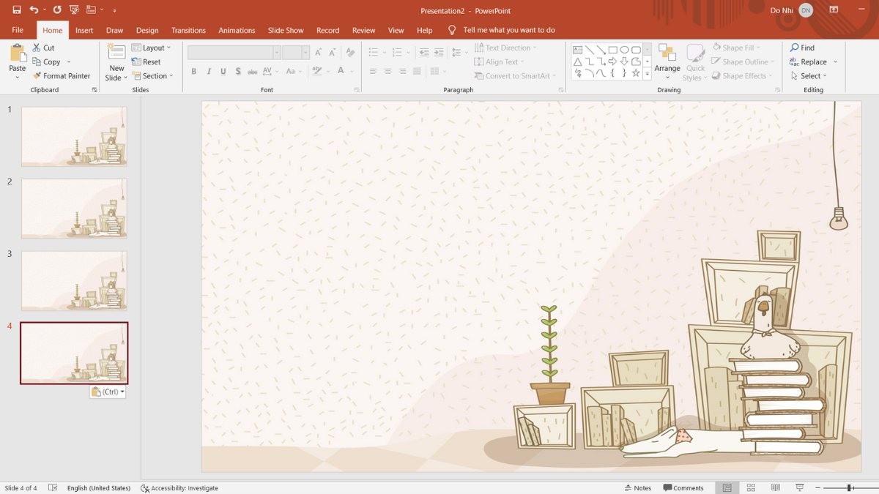This screenshot has height=494, width=879.
Task: Open the Select dropdown in Editing
Action: (808, 76)
